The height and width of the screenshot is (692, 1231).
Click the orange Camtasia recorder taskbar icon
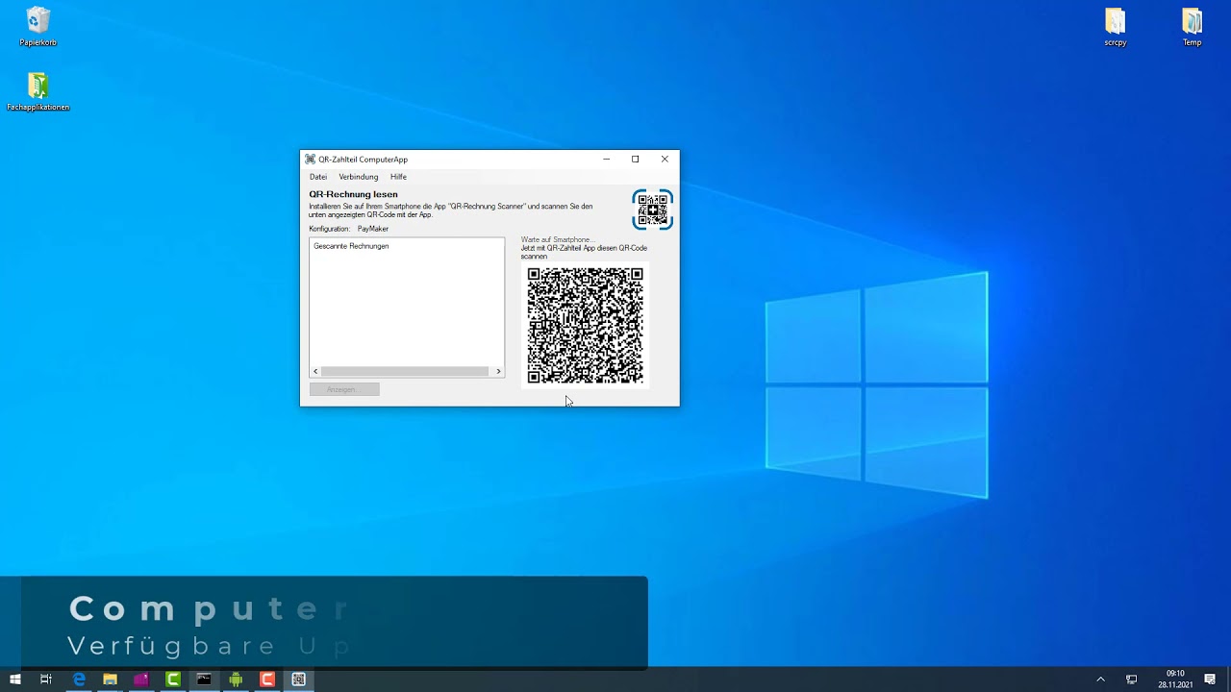pos(267,680)
